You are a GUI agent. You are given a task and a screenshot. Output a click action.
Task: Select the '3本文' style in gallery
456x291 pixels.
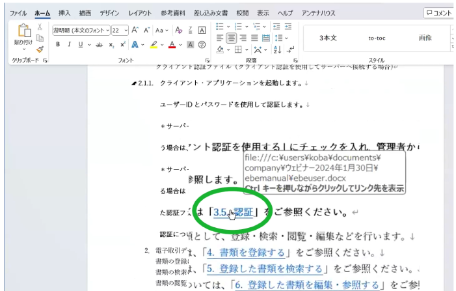point(328,38)
